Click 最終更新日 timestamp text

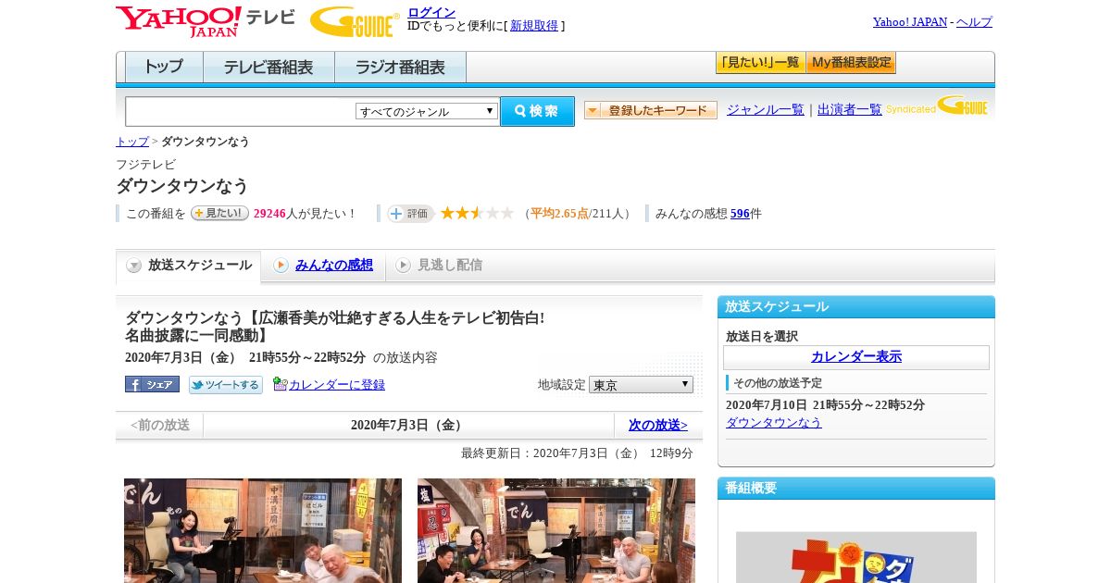[x=577, y=453]
